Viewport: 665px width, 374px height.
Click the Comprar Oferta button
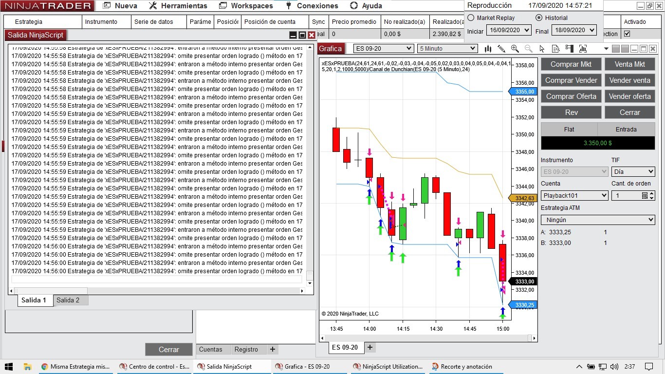[x=571, y=96]
